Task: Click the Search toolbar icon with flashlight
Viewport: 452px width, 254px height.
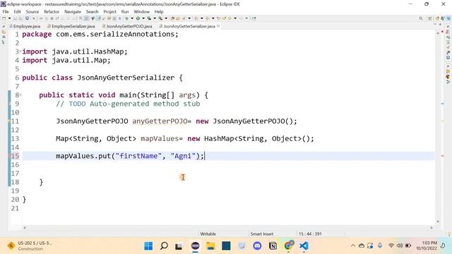Action: click(x=184, y=18)
